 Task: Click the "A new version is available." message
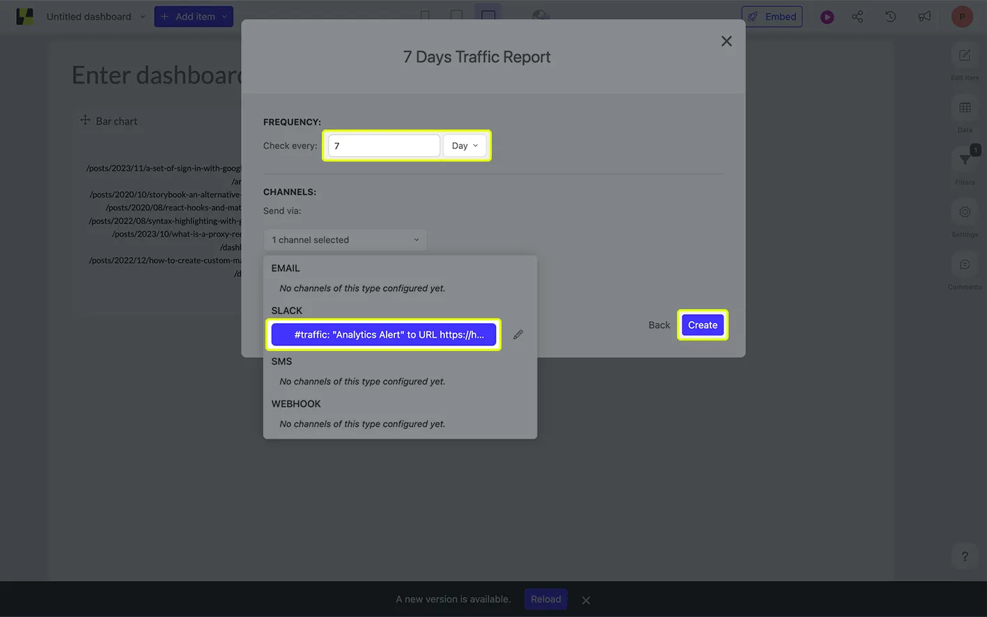click(453, 599)
